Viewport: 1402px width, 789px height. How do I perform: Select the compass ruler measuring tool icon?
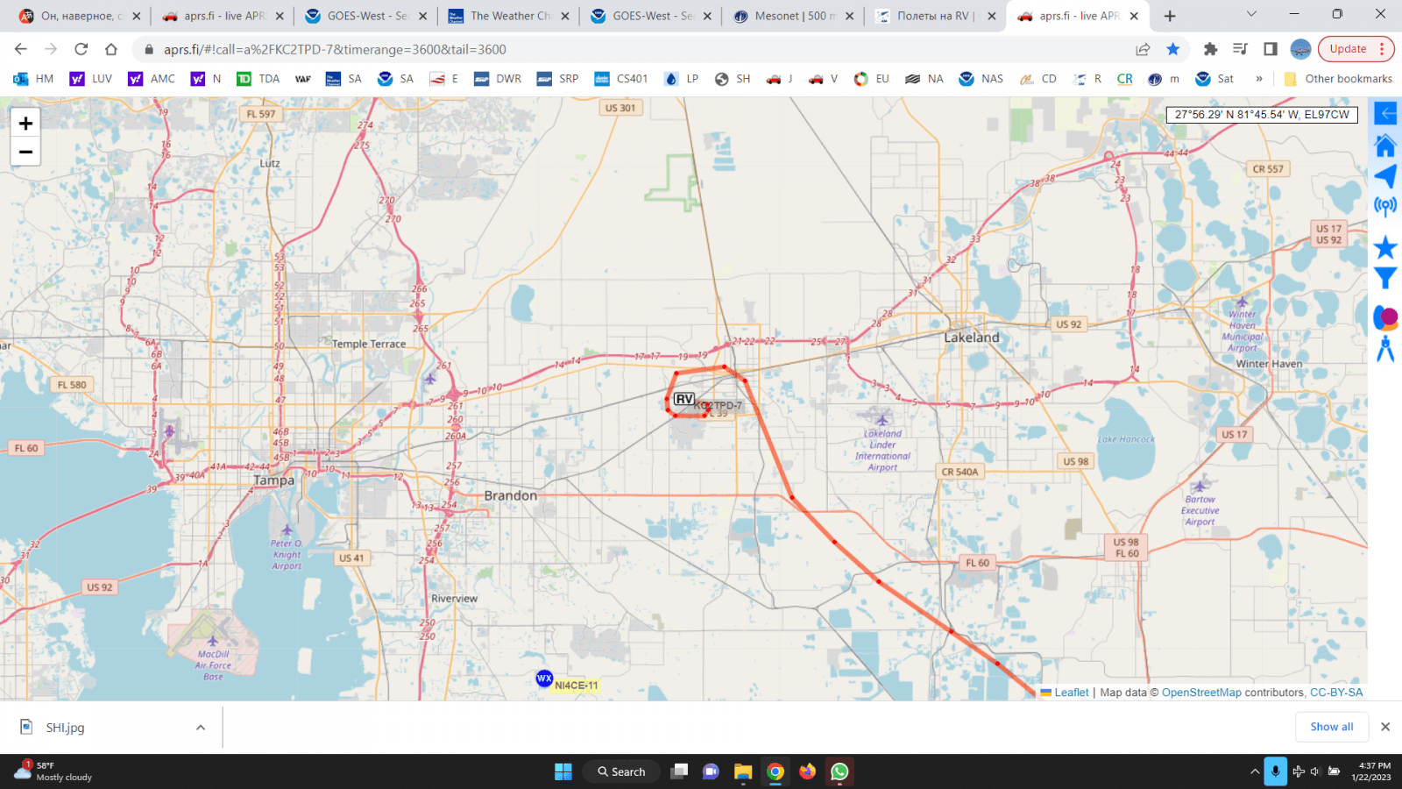pyautogui.click(x=1385, y=349)
